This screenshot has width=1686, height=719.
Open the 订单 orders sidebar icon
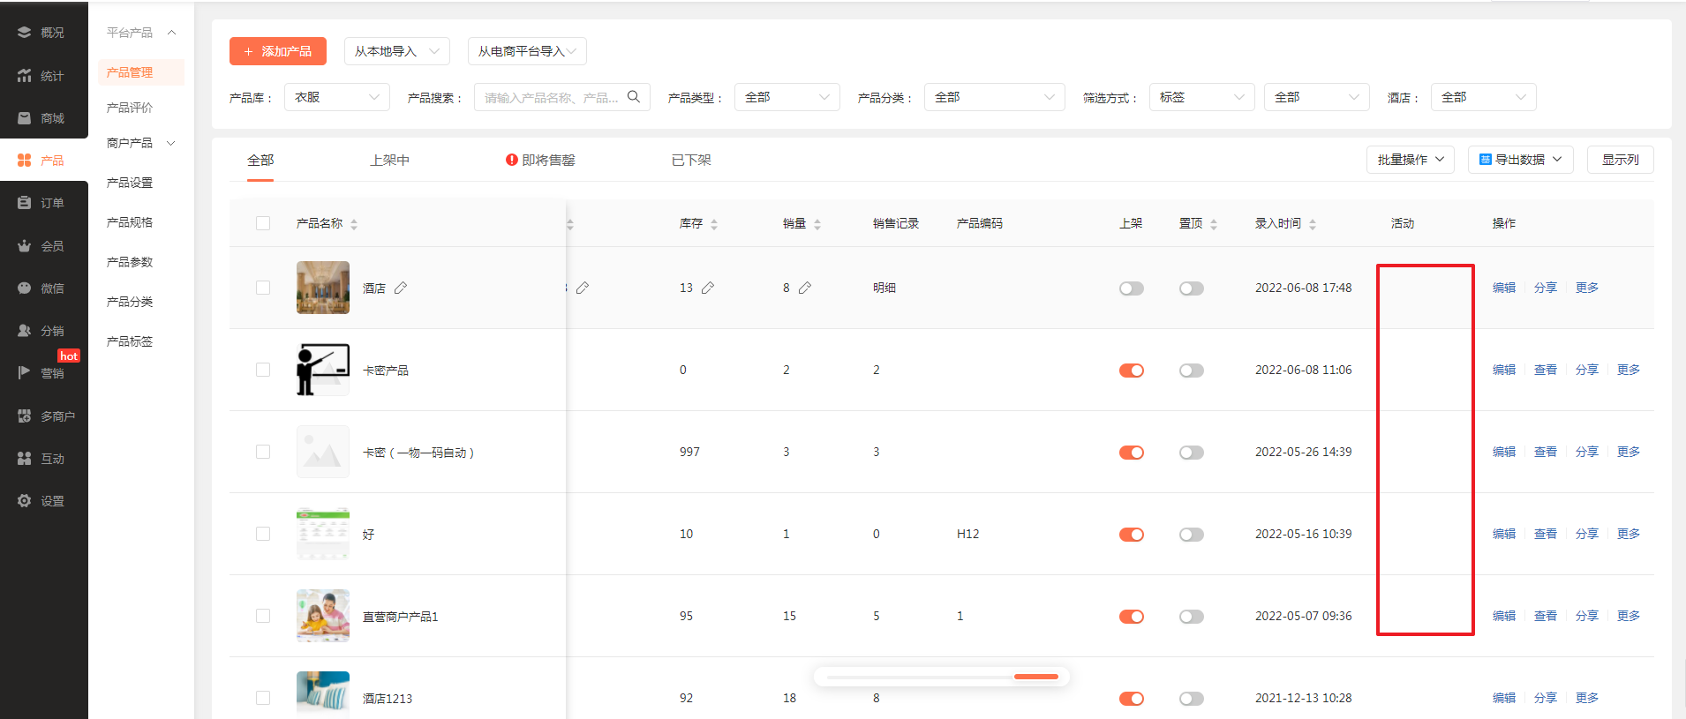(x=24, y=203)
